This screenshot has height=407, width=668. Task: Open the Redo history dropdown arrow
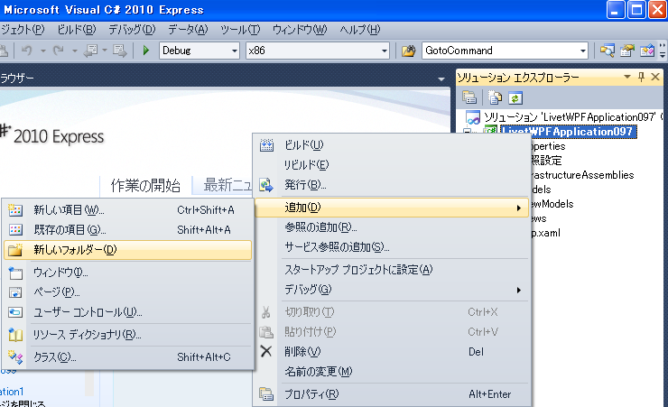(x=75, y=51)
